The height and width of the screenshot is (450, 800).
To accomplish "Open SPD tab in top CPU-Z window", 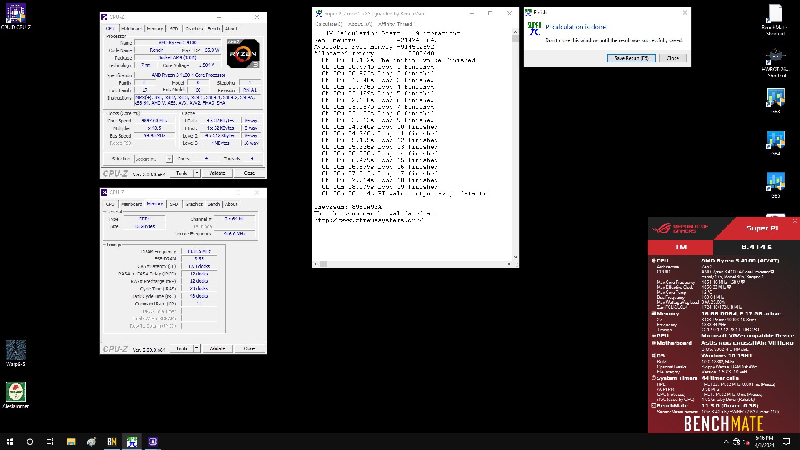I will pos(174,29).
